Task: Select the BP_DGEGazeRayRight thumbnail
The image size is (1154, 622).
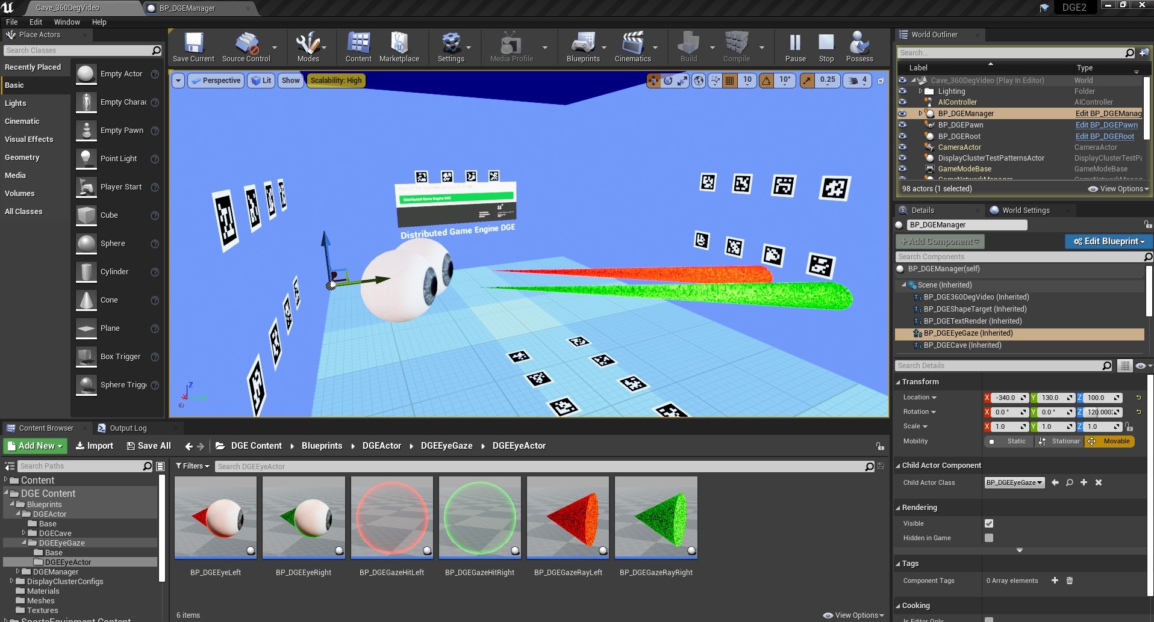Action: (x=656, y=518)
